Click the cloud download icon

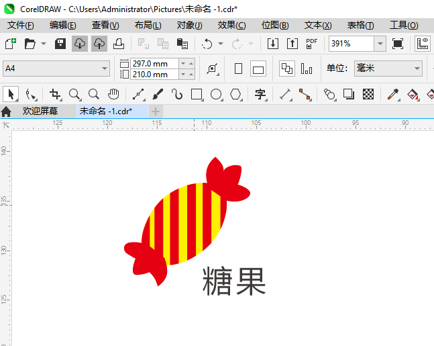[80, 44]
